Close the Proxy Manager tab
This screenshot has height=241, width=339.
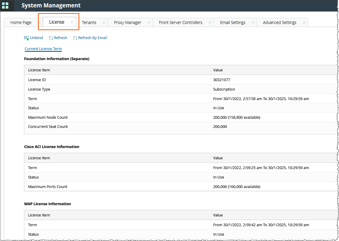pos(149,23)
